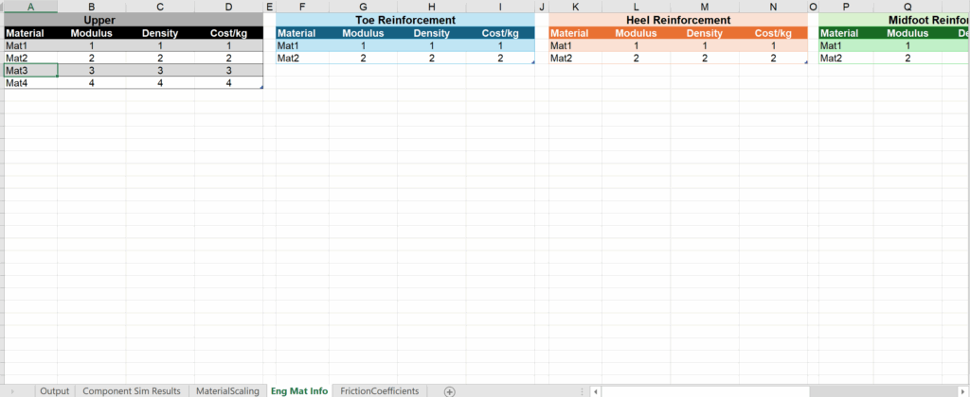Select the Heel Reinforcement header cell

(677, 20)
